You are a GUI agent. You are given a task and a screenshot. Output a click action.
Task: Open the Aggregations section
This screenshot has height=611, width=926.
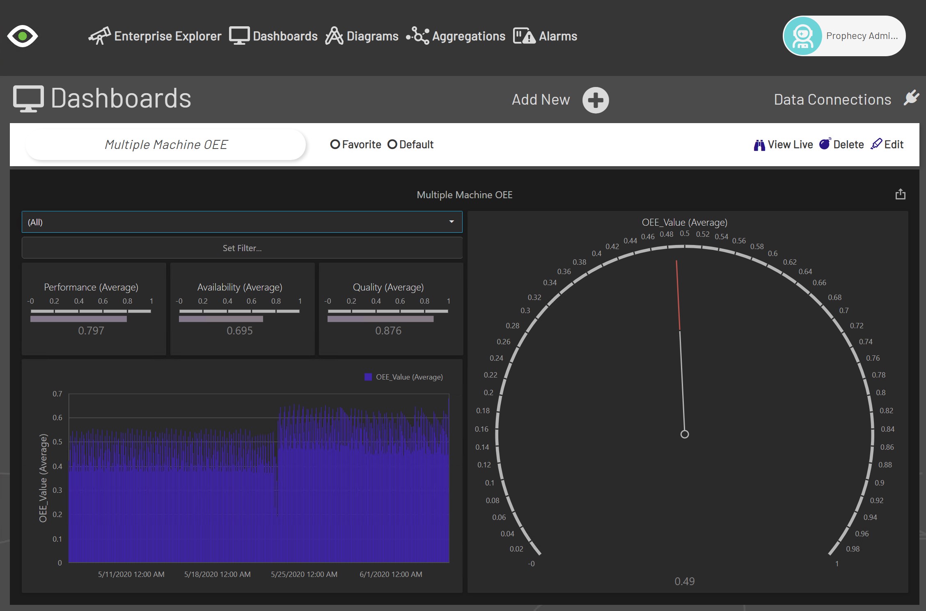click(x=456, y=36)
